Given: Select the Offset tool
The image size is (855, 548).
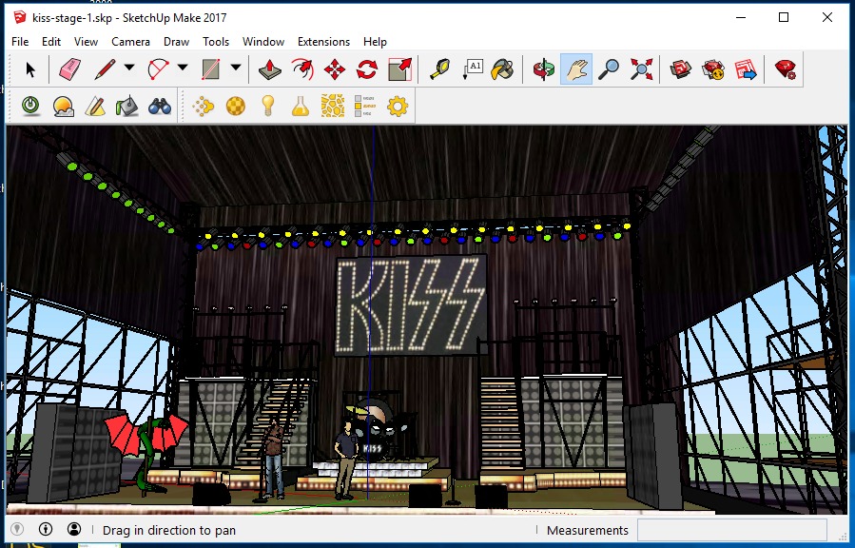Looking at the screenshot, I should point(302,69).
